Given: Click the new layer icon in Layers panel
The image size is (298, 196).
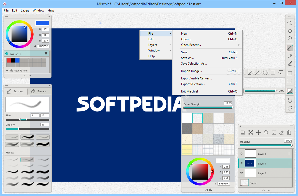Looking at the screenshot, I should point(243,132).
